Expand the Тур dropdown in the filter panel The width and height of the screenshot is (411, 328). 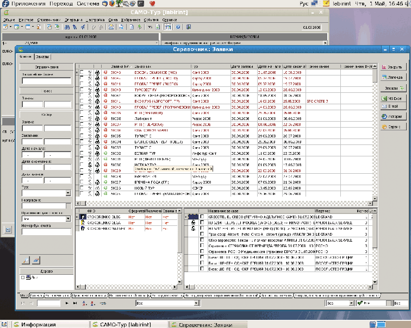point(68,193)
